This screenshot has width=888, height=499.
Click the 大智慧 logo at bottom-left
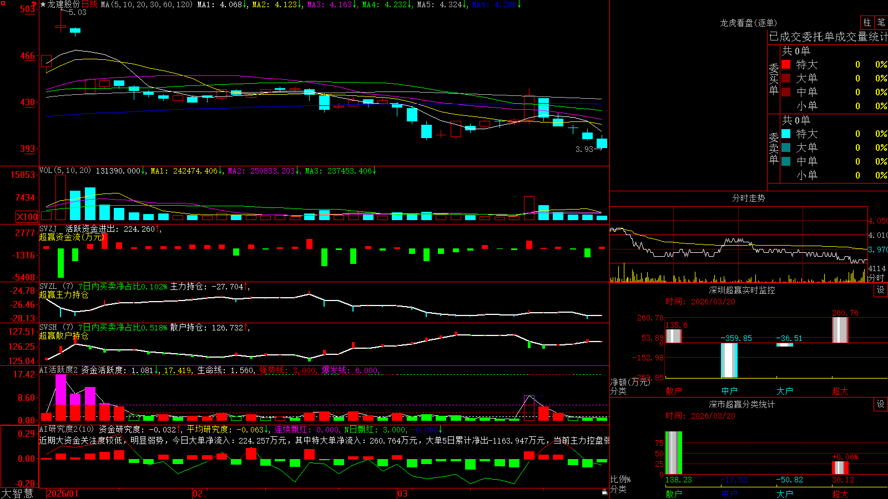[x=17, y=493]
